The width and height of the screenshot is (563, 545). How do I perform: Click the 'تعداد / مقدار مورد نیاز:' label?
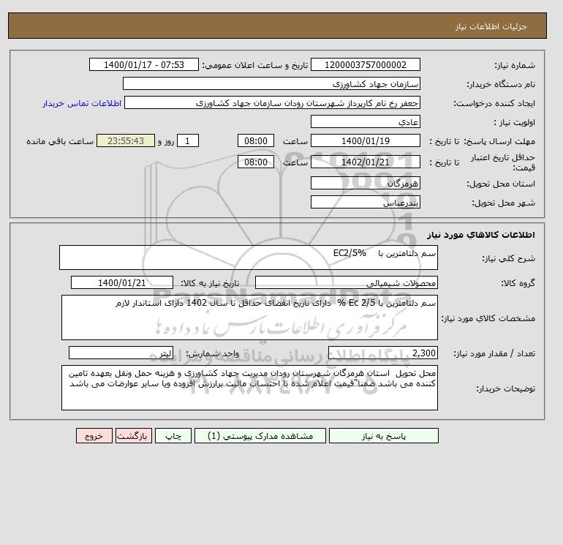tap(494, 353)
